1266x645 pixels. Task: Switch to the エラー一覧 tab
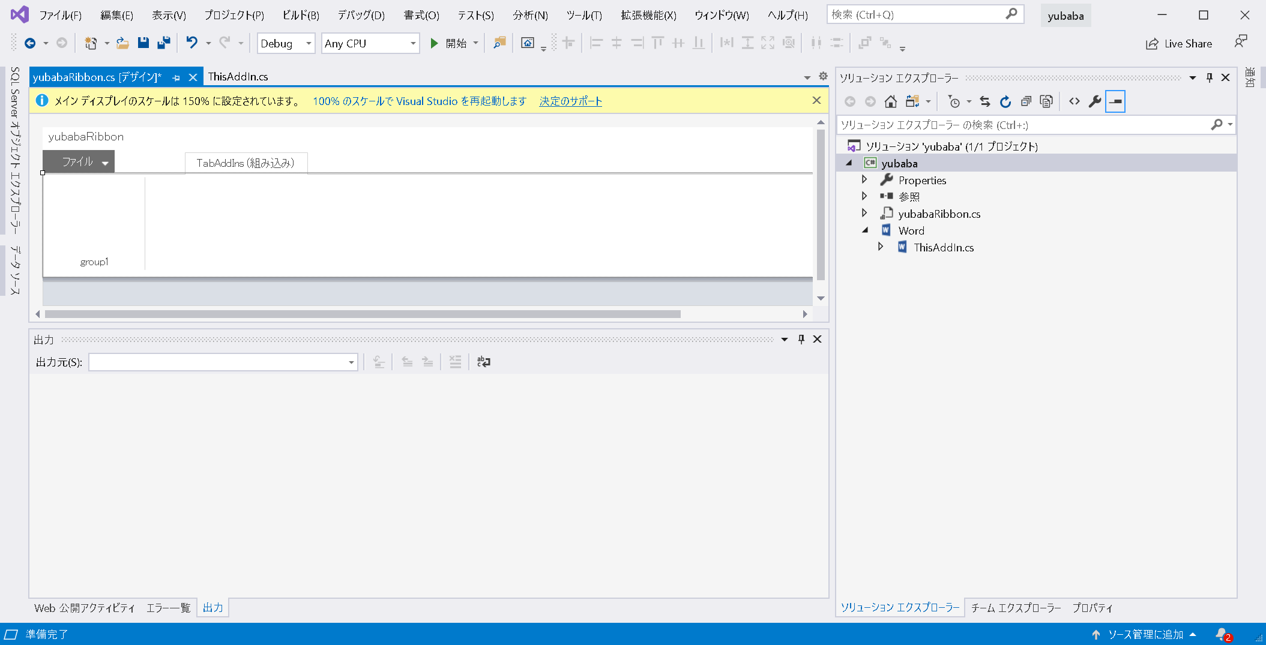coord(168,608)
